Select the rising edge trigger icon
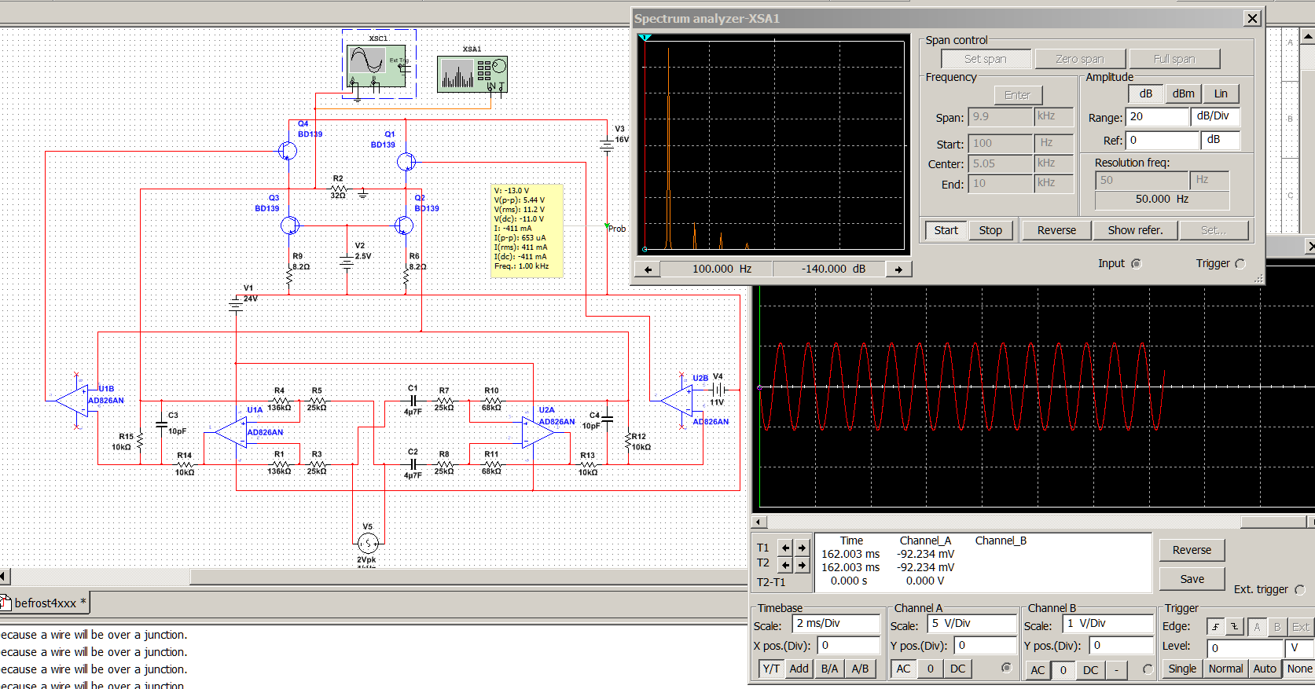Viewport: 1315px width, 689px height. pyautogui.click(x=1216, y=626)
